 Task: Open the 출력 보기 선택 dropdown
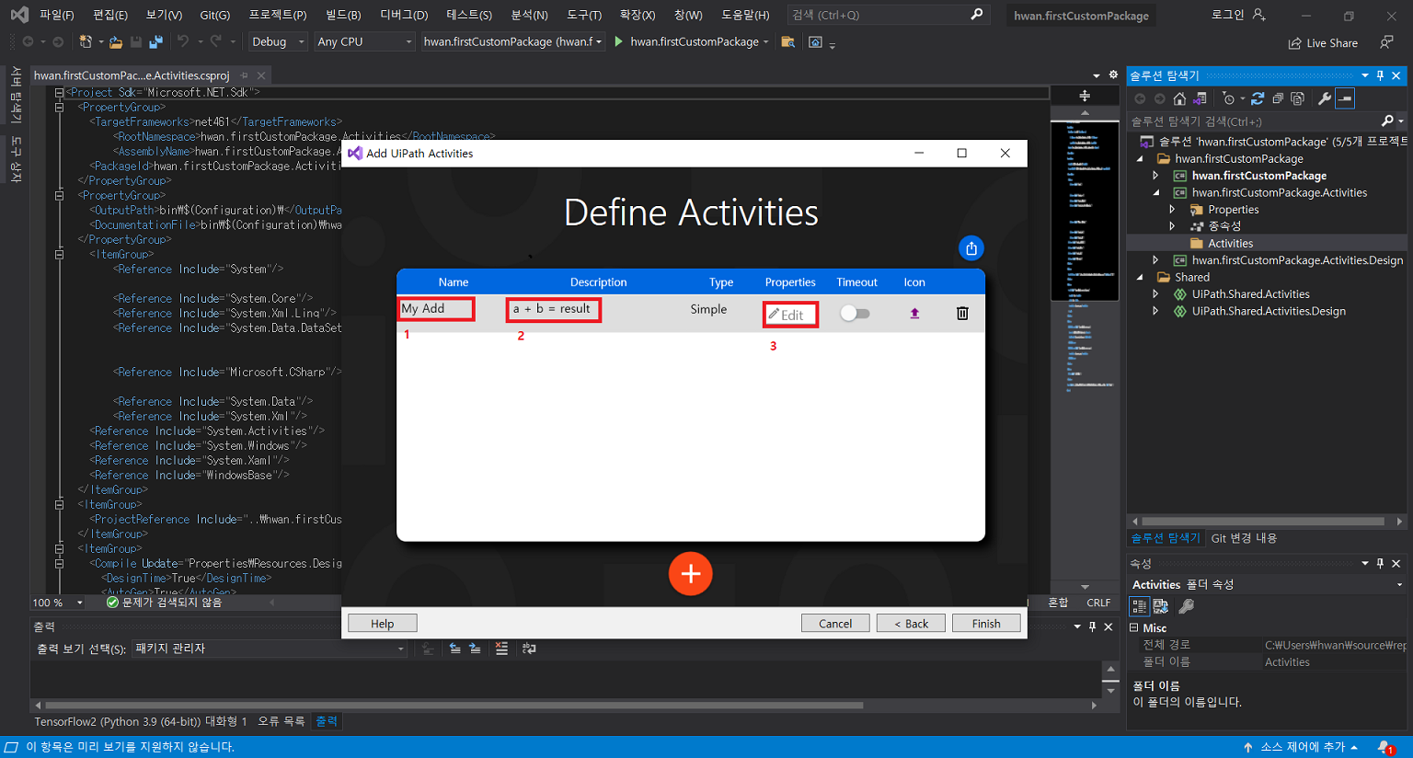coord(270,649)
